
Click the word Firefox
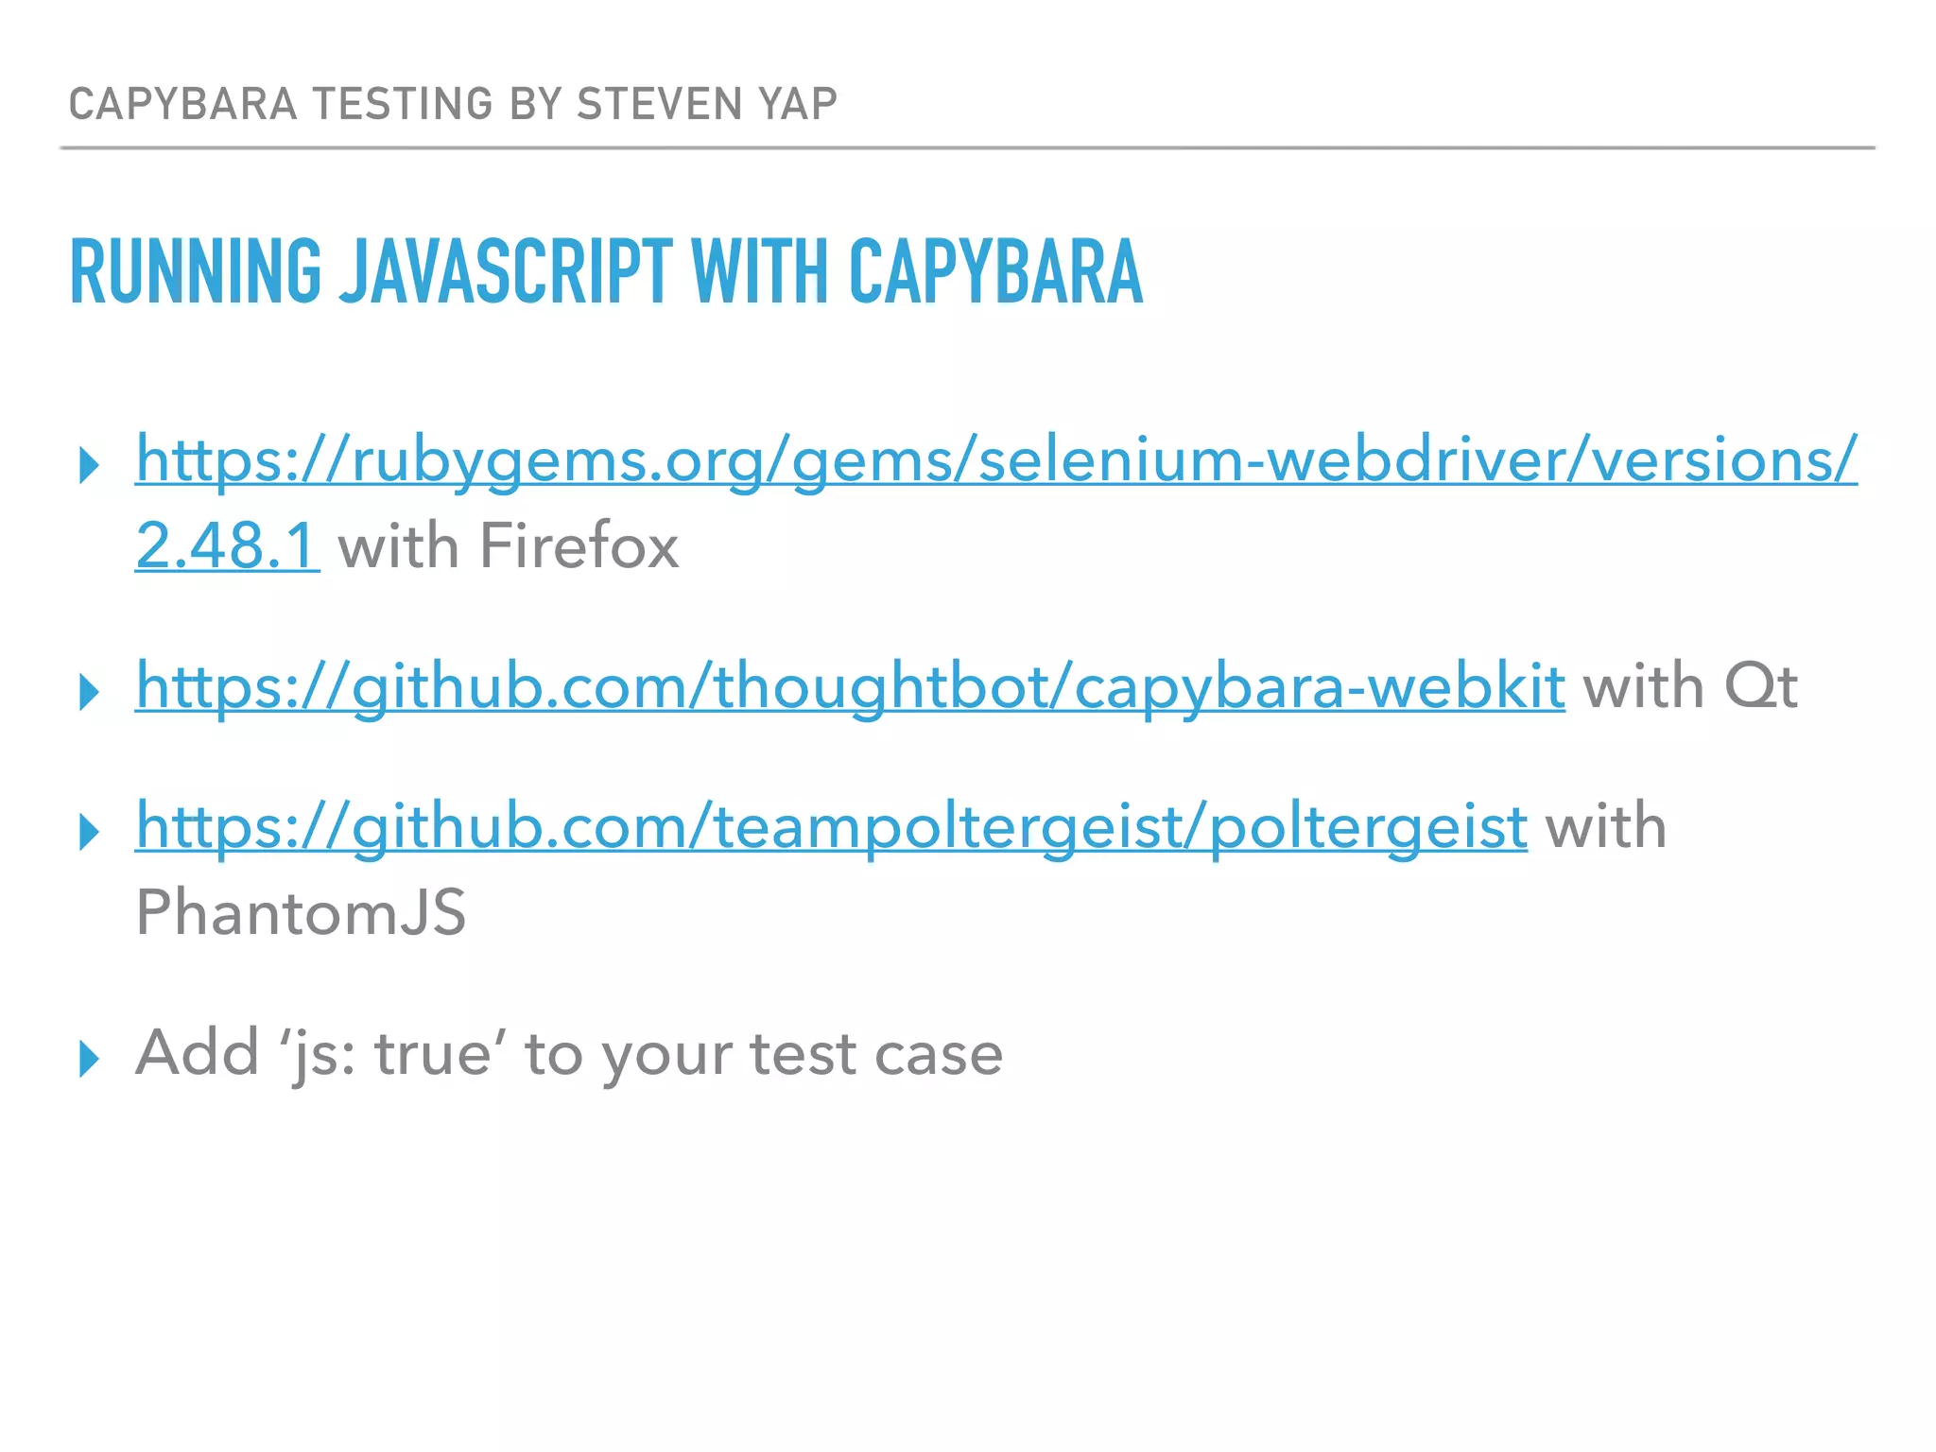579,546
